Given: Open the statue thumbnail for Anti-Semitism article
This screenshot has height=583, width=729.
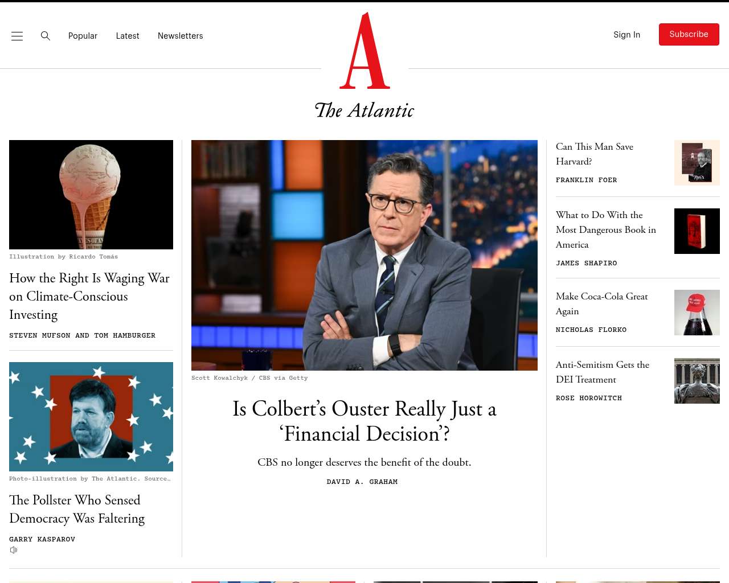Looking at the screenshot, I should coord(697,381).
